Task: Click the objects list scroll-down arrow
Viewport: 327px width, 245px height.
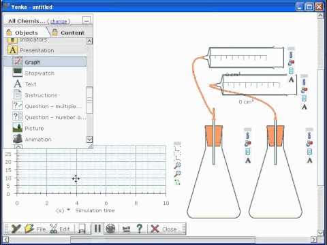Action: 89,140
